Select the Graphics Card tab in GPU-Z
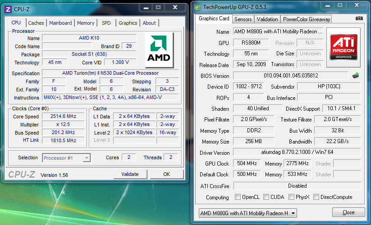The image size is (371, 225). tap(214, 18)
